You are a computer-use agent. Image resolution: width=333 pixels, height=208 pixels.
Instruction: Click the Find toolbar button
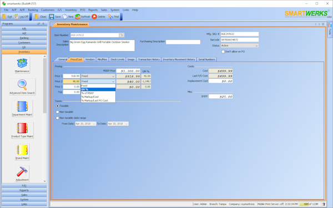click(x=114, y=17)
